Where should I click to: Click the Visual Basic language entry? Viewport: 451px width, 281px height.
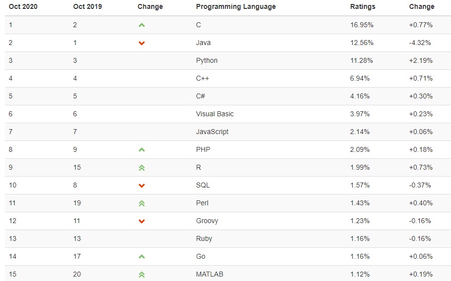[x=215, y=114]
